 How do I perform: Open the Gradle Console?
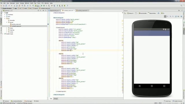point(177,101)
